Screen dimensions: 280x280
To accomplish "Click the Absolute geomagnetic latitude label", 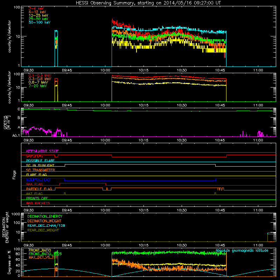I will [x=242, y=250].
